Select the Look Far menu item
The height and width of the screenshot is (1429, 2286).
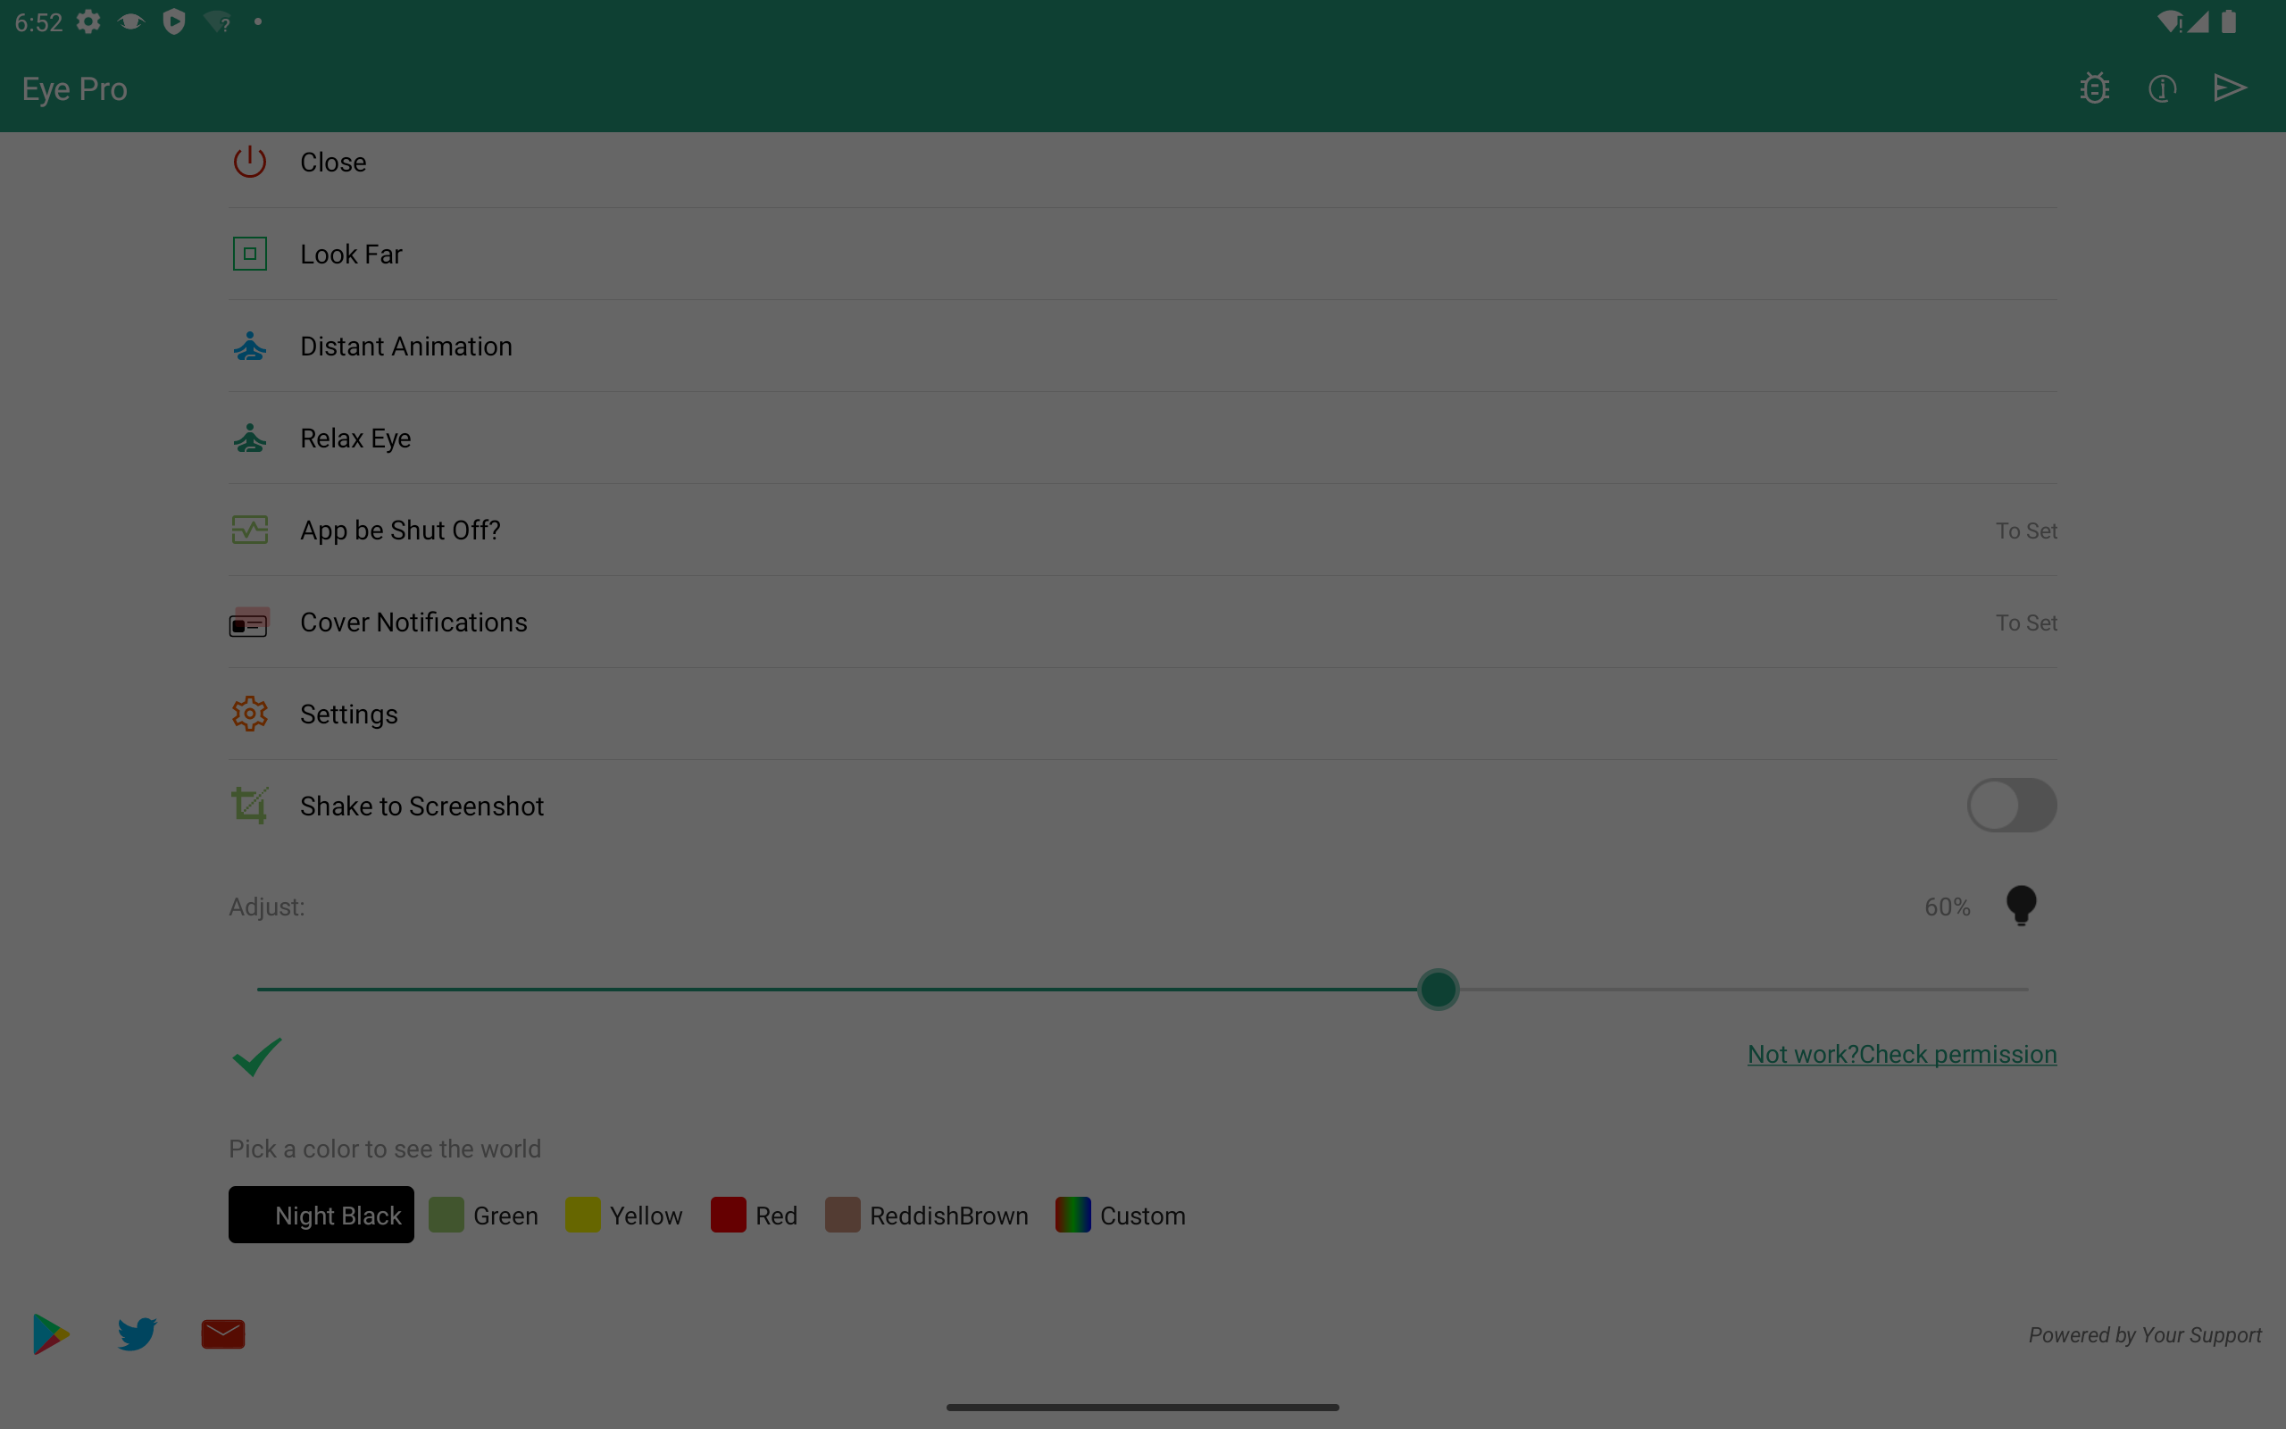click(x=1143, y=254)
